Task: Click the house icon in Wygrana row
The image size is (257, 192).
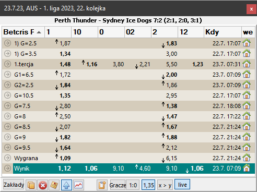Action: point(247,158)
